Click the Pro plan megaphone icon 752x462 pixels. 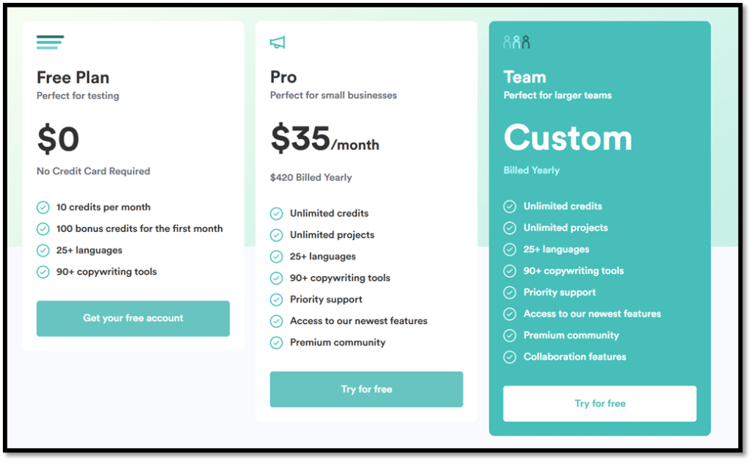pyautogui.click(x=278, y=42)
